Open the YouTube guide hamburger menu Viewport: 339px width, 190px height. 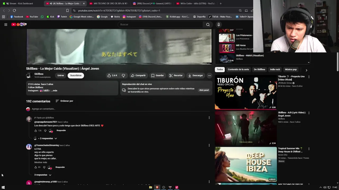6,25
